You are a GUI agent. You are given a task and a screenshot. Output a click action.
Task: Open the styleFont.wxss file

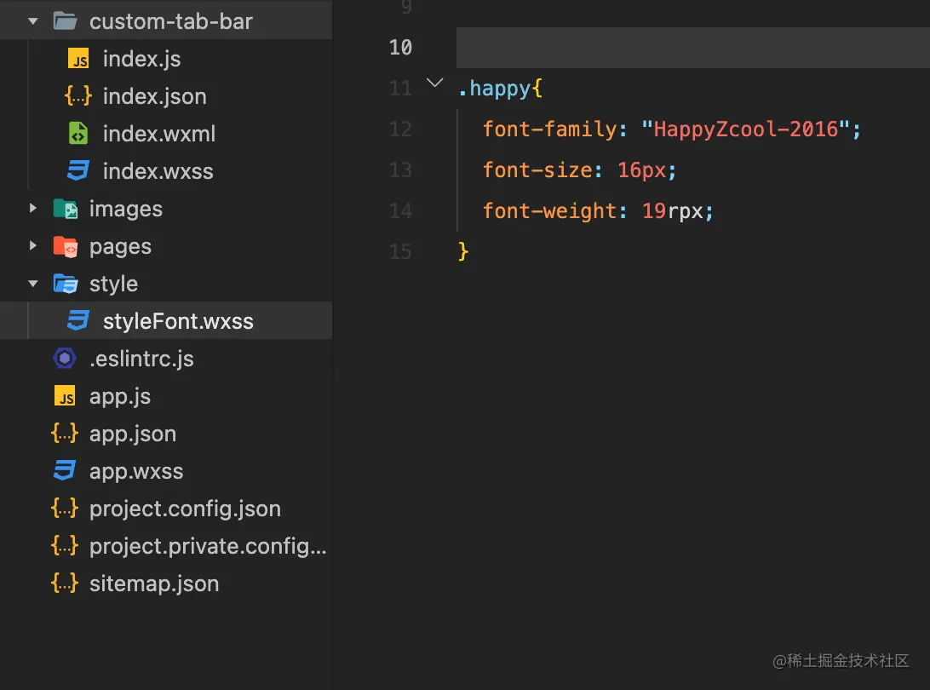click(x=178, y=321)
